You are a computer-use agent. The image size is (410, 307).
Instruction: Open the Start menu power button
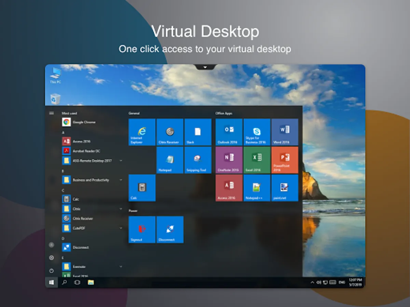click(52, 271)
